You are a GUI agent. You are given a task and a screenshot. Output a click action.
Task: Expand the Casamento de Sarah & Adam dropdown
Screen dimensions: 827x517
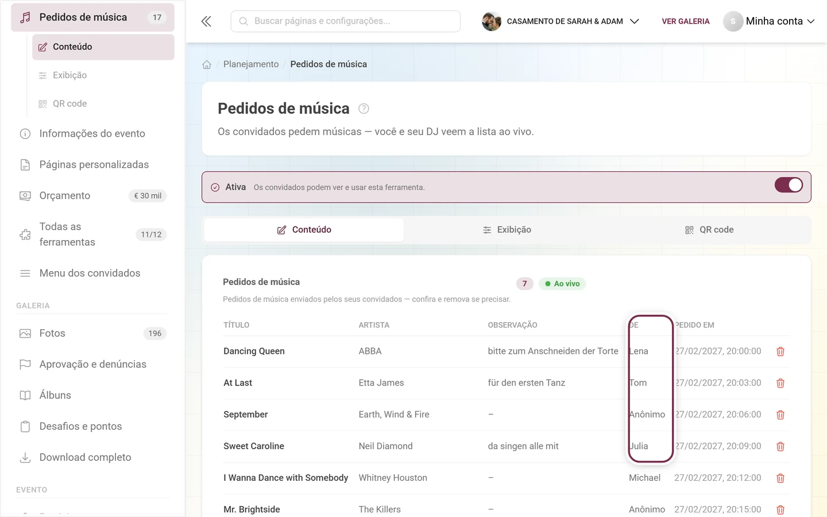561,21
